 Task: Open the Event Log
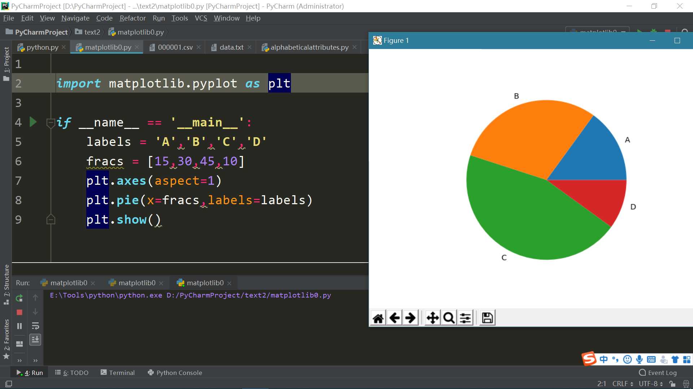pos(658,372)
